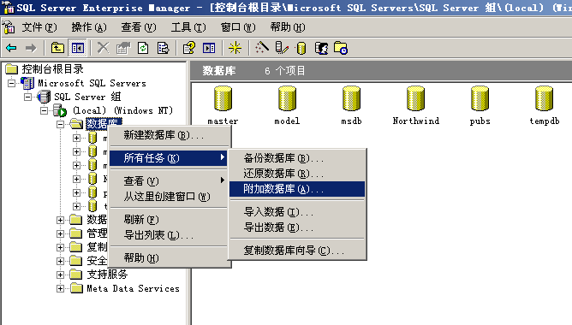Click the Microsoft SQL Servers tree icon
This screenshot has width=572, height=325.
click(x=27, y=83)
